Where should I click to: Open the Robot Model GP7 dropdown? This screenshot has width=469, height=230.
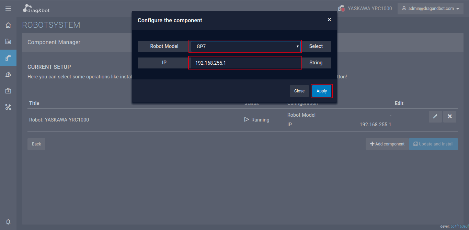(246, 46)
